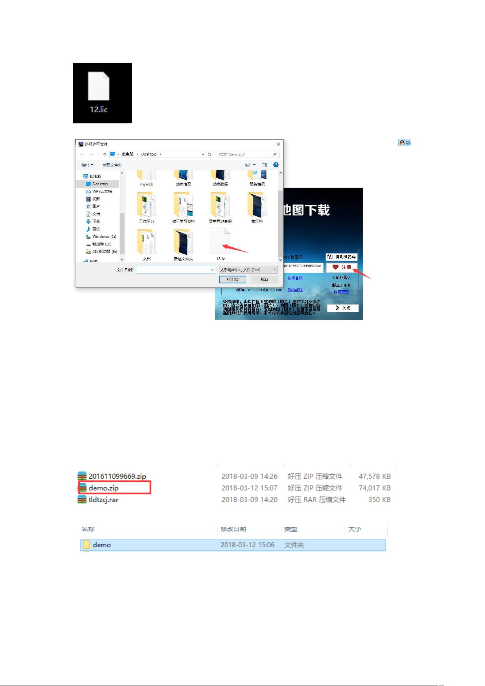The width and height of the screenshot is (485, 686).
Task: Select the demo.zip file row
Action: click(234, 488)
